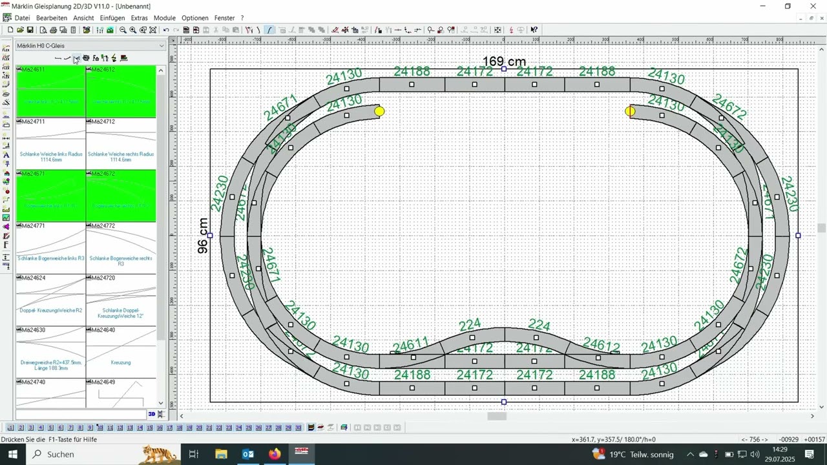This screenshot has height=465, width=827.
Task: Open the Optionen menu
Action: tap(195, 18)
